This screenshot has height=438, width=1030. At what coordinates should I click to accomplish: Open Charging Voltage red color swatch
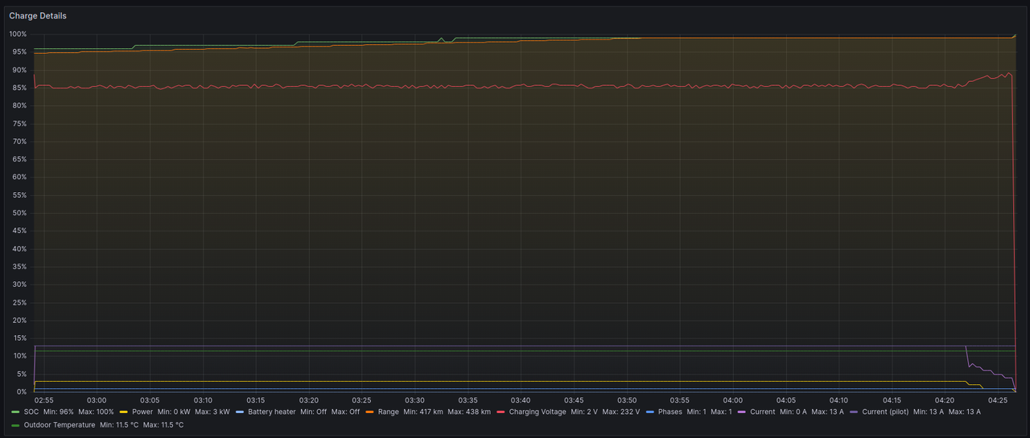501,411
